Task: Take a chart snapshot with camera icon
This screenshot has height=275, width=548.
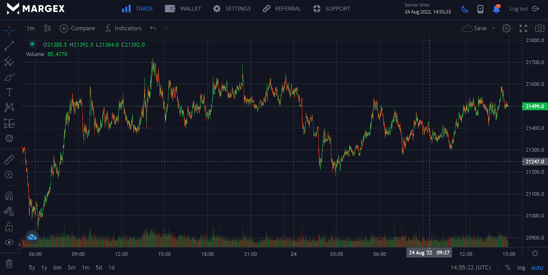Action: (539, 28)
